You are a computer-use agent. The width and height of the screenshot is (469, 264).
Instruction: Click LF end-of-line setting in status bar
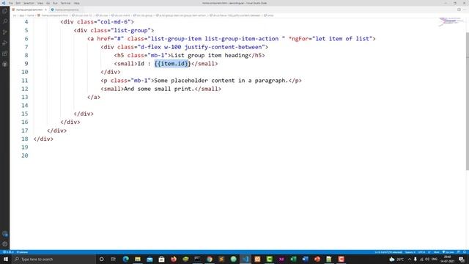click(429, 252)
